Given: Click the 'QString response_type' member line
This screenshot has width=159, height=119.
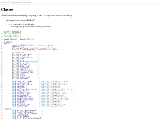Looking at the screenshot, I should [25, 73].
